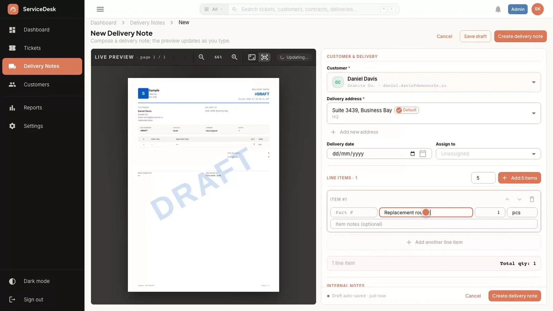Screen dimensions: 553x311
Task: Open the SK user avatar menu
Action: [537, 9]
